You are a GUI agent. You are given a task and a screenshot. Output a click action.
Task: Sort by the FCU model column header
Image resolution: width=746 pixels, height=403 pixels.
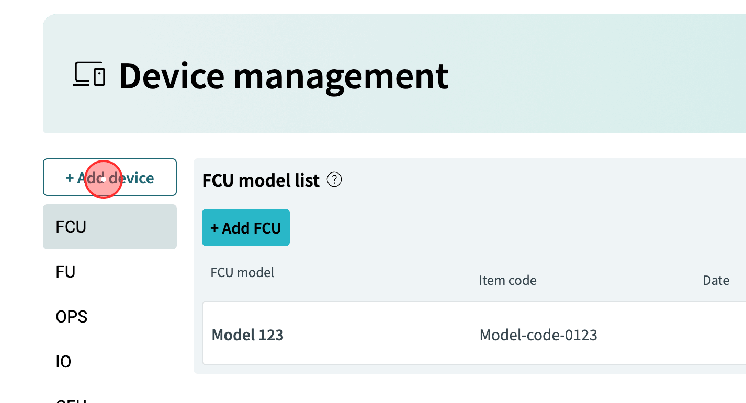coord(242,272)
